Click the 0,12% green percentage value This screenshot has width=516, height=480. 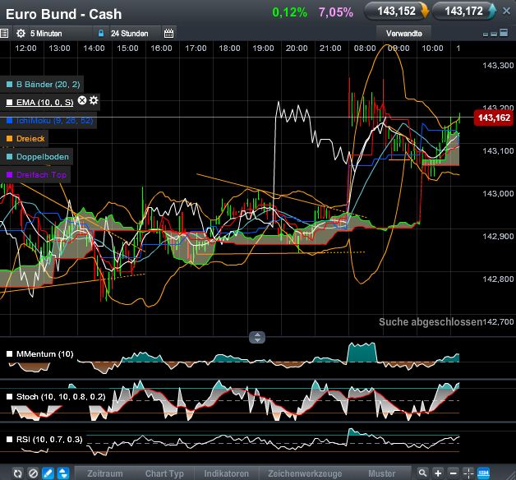[x=289, y=12]
